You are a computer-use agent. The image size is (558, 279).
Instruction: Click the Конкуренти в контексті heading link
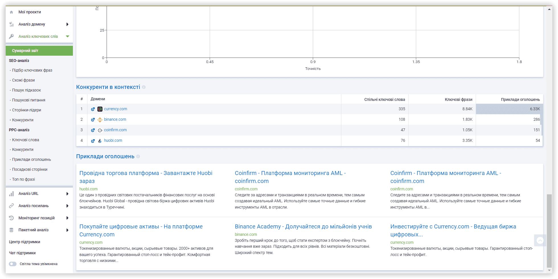108,87
